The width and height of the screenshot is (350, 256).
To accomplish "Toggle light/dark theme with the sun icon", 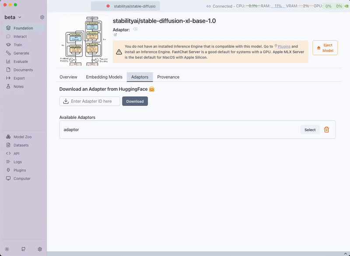I will (x=7, y=249).
